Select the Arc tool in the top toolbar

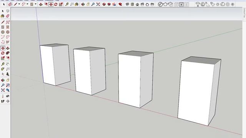point(23,4)
